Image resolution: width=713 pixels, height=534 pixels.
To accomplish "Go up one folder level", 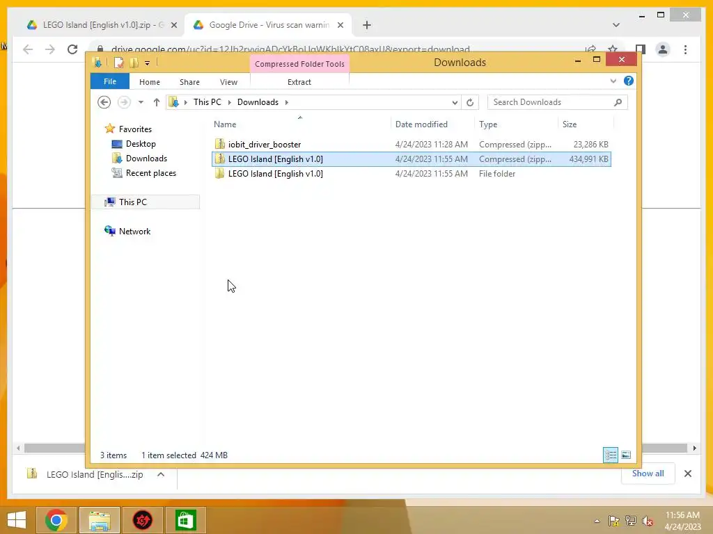I will coord(157,102).
